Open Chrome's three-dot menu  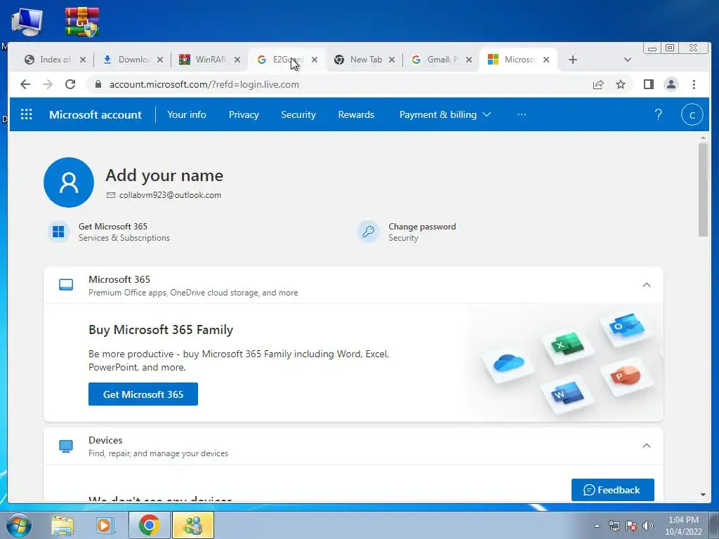[x=694, y=84]
